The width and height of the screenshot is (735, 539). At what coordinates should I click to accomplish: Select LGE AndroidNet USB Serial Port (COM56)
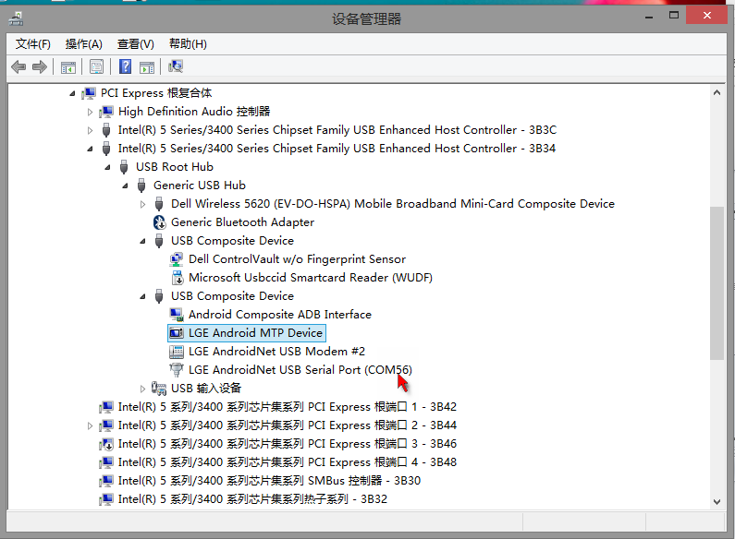pos(300,370)
